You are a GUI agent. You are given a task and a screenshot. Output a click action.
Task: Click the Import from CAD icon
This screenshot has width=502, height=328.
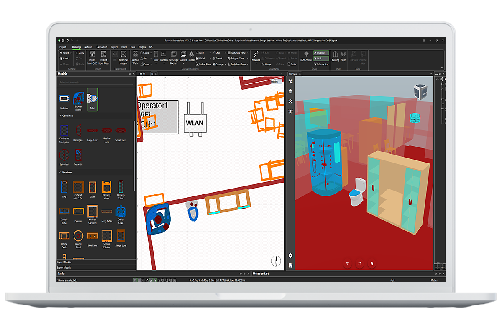tap(92, 55)
